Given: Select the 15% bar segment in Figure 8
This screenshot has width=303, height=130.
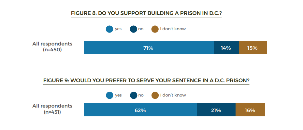Looking at the screenshot, I should (253, 48).
